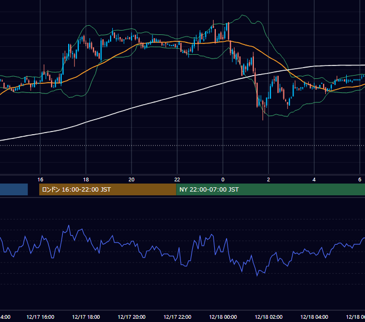Select the ロンドン 16:00-22:00 JST session bar

(x=108, y=189)
